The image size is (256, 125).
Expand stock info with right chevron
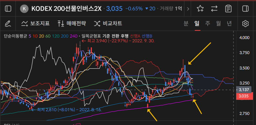[x=188, y=9]
